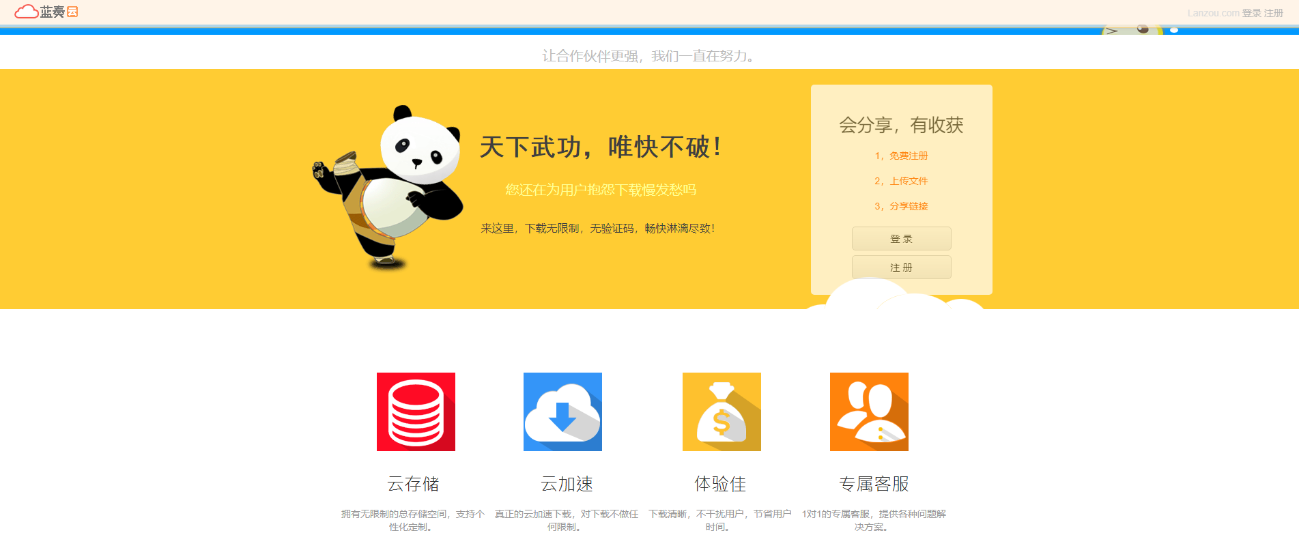Image resolution: width=1299 pixels, height=548 pixels.
Task: Click the subtitle 您还在为用户抱怨下载慢发愁吗
Action: tap(601, 190)
